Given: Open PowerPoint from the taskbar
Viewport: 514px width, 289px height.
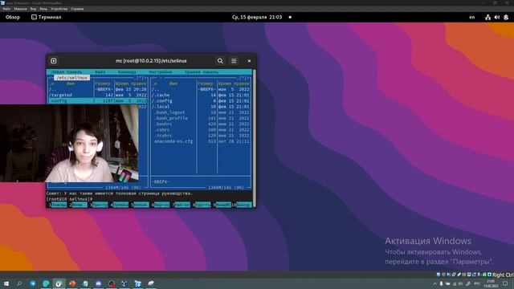Looking at the screenshot, I should (72, 283).
